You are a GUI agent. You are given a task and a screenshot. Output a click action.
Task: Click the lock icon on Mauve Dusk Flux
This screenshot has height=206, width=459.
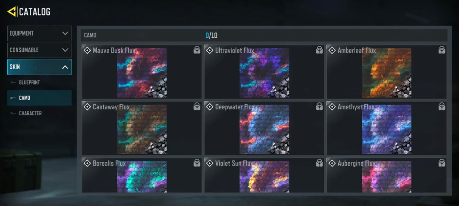click(197, 50)
